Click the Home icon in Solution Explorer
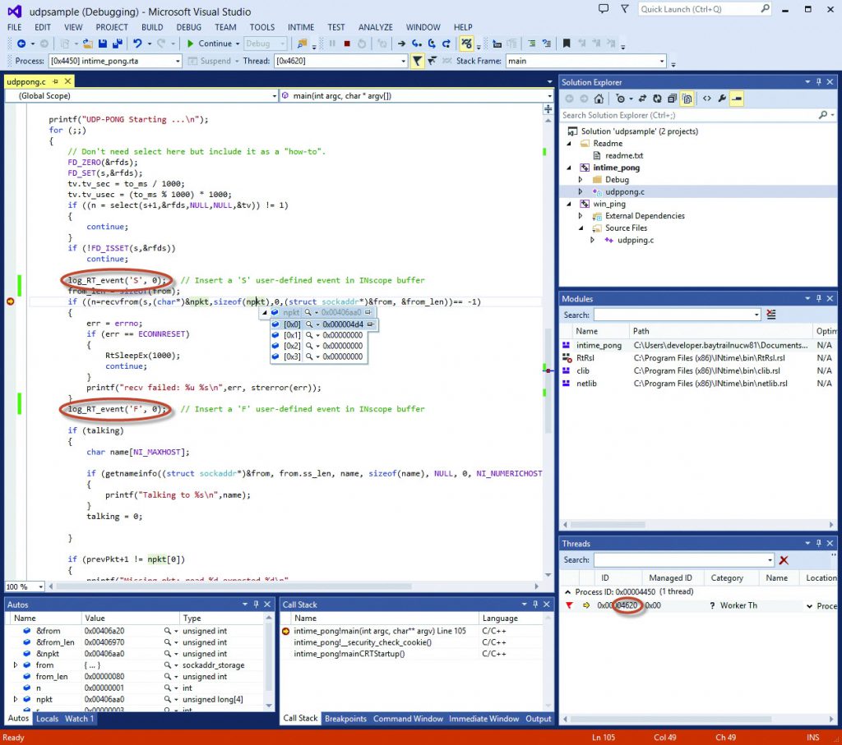Image resolution: width=842 pixels, height=745 pixels. click(x=599, y=99)
